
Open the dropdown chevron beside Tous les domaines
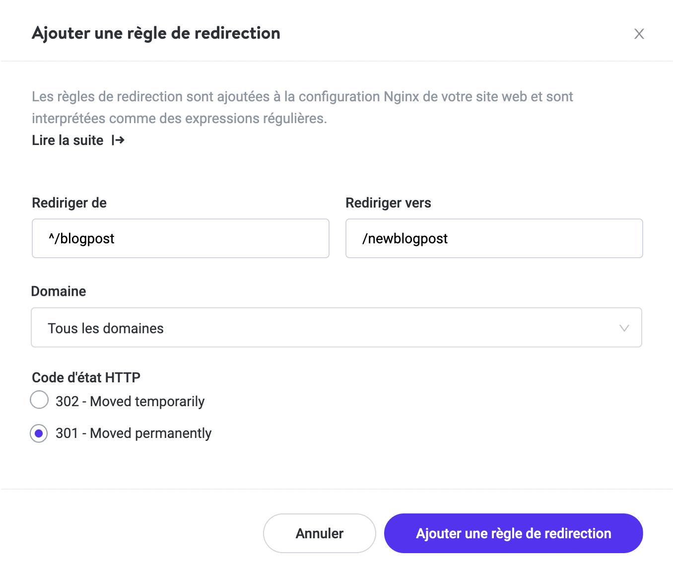624,328
